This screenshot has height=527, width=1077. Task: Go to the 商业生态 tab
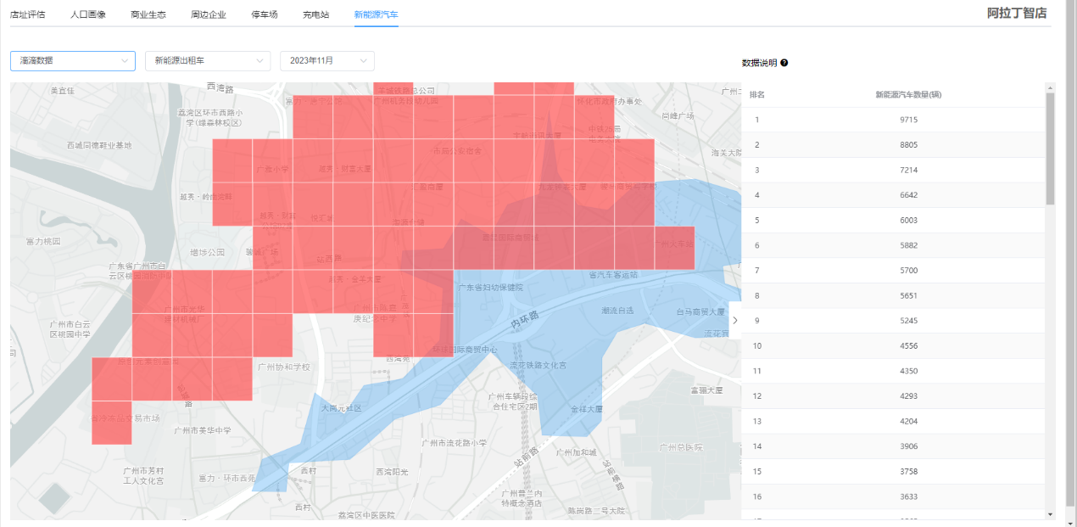point(148,14)
